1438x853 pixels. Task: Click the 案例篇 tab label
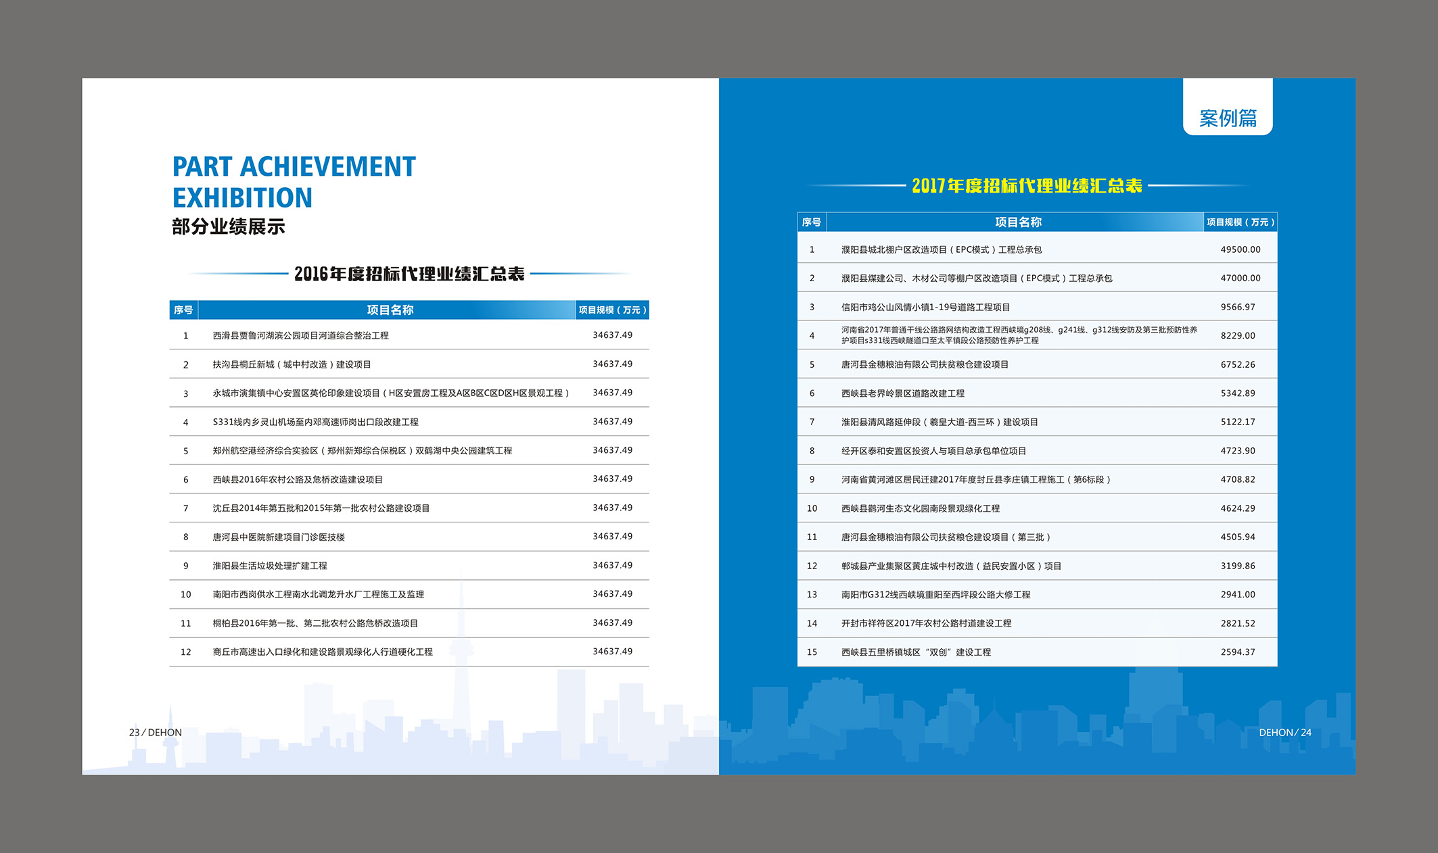click(x=1228, y=118)
